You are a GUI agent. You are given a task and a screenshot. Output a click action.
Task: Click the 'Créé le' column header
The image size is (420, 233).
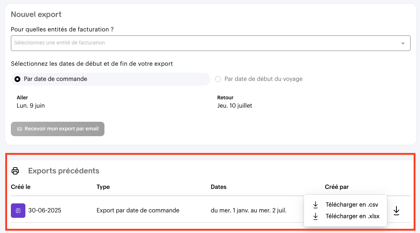click(21, 187)
